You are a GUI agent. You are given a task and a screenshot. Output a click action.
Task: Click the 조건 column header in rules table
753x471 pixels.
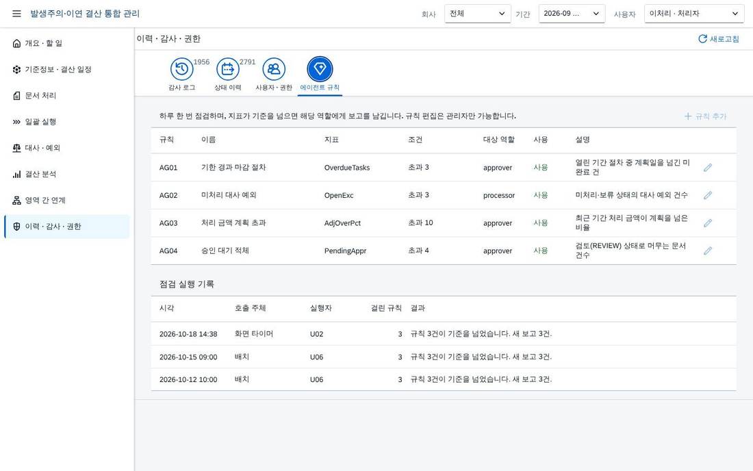pos(415,140)
